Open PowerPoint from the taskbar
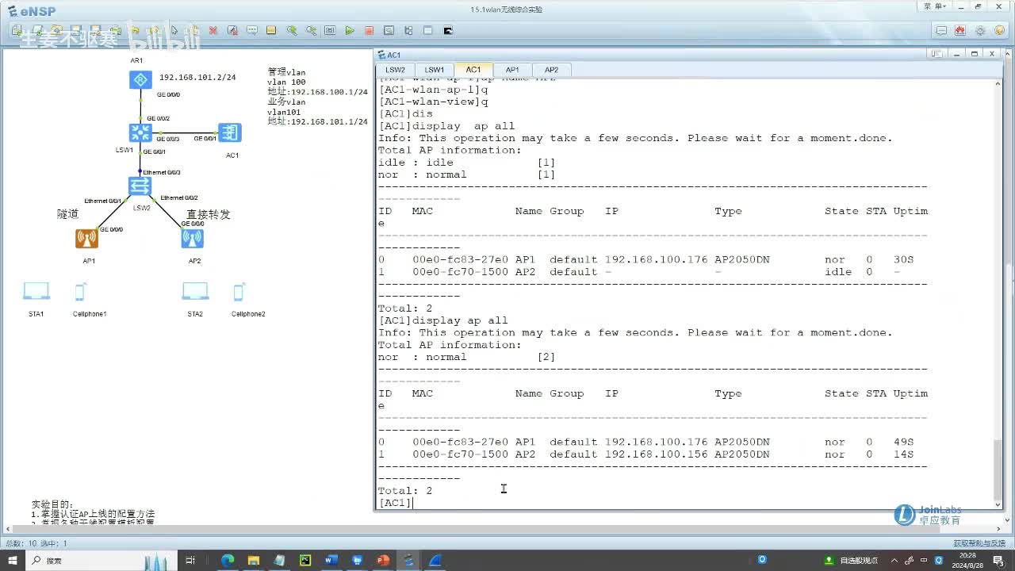This screenshot has height=571, width=1015. coord(383,560)
